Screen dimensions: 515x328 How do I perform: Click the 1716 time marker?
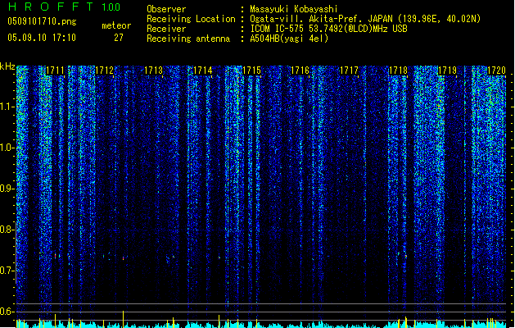coord(300,71)
